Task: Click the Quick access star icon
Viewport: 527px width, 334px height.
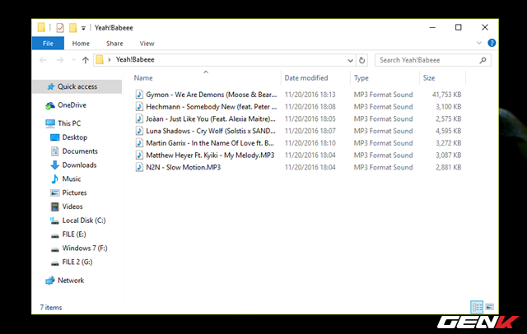Action: click(x=51, y=86)
